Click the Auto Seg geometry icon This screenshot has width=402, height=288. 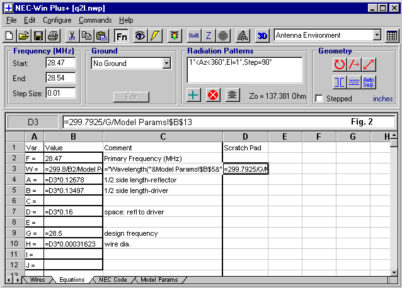click(x=369, y=82)
